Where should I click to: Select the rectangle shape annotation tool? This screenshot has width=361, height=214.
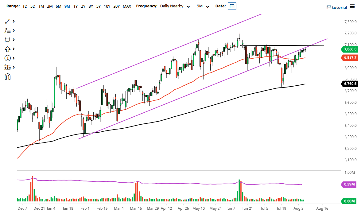click(8, 40)
